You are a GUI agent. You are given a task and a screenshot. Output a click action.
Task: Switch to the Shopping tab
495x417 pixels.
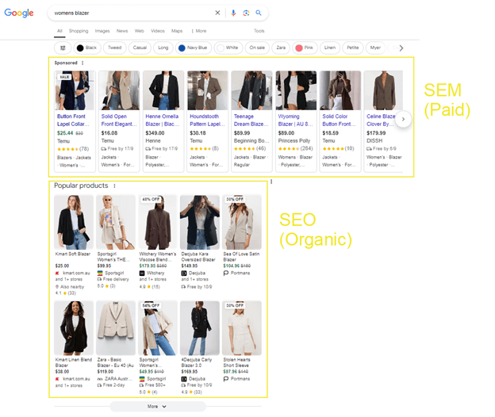pos(79,31)
